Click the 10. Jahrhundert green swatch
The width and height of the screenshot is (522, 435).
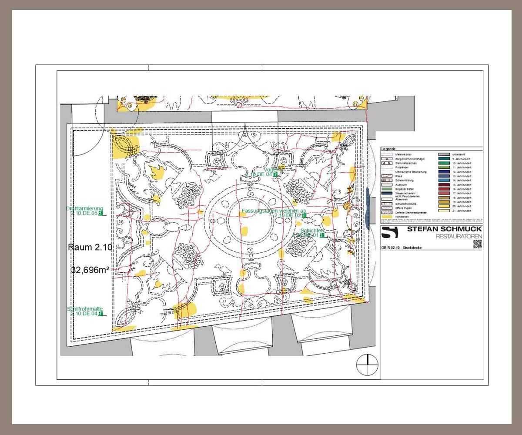tap(445, 164)
